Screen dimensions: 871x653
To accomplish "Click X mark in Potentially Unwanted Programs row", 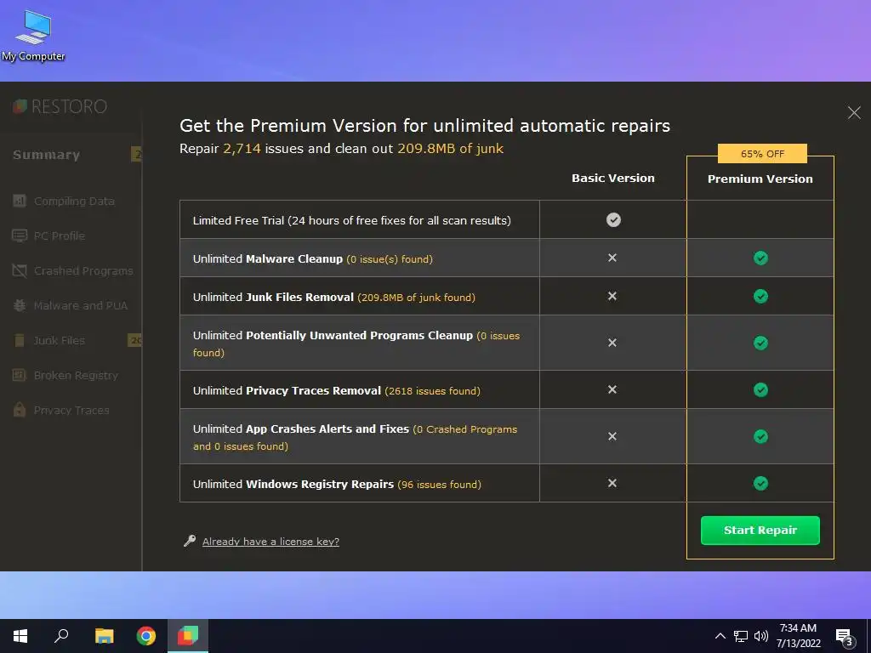I will coord(612,343).
